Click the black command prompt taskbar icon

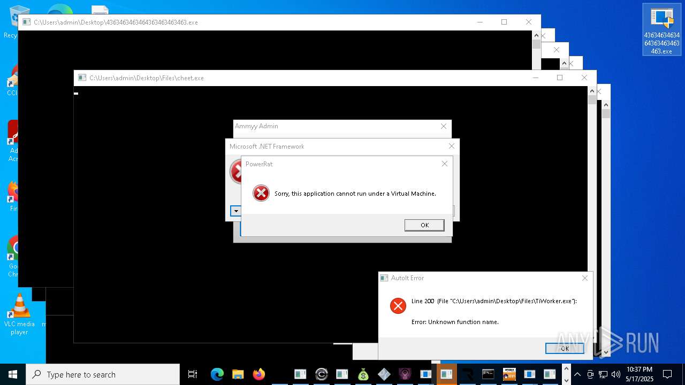488,374
